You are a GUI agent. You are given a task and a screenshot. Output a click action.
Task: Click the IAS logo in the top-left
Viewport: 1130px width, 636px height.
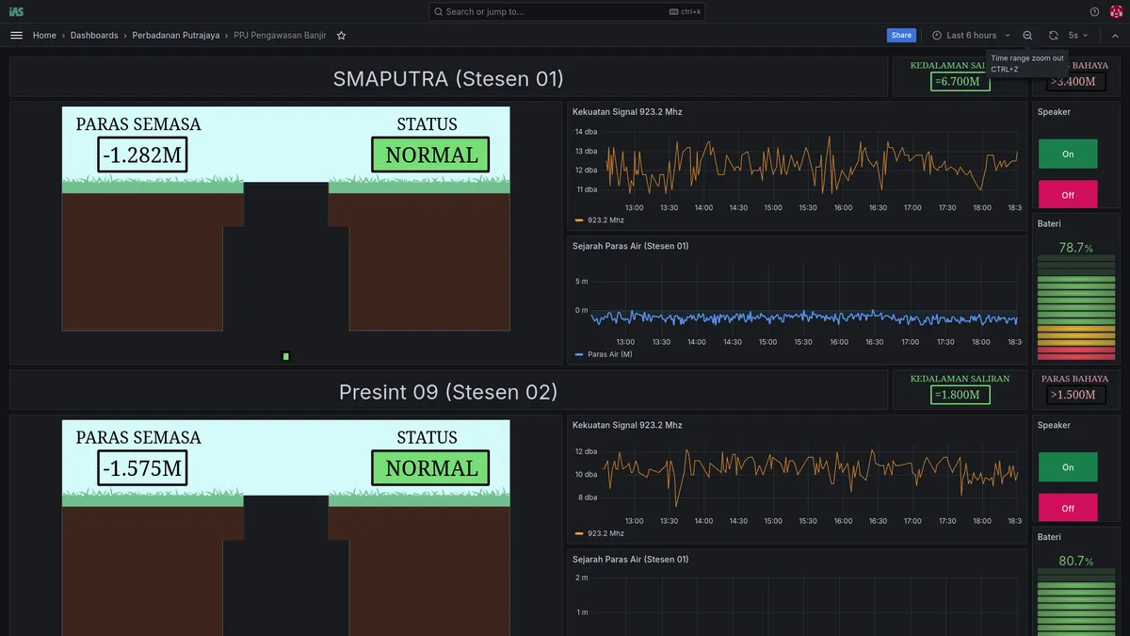16,11
